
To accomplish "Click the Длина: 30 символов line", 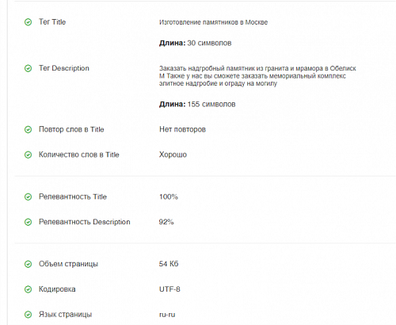I will tap(196, 43).
